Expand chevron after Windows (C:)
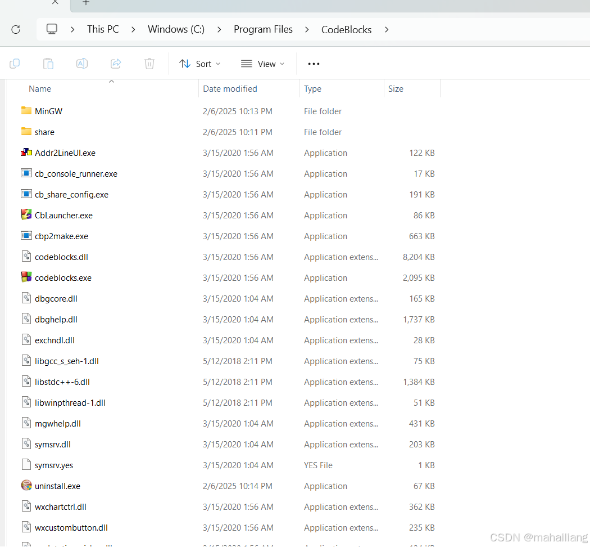The height and width of the screenshot is (547, 590). [x=219, y=29]
